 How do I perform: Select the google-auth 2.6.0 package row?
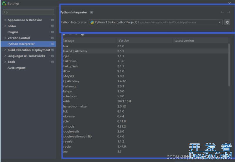(145, 131)
